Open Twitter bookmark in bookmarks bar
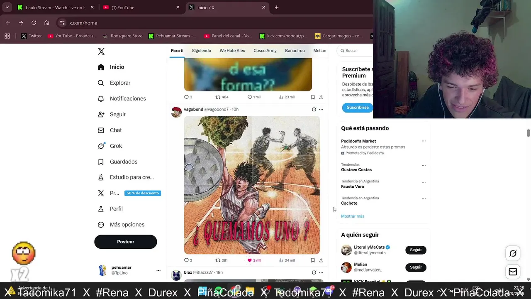The width and height of the screenshot is (531, 299). pyautogui.click(x=31, y=36)
